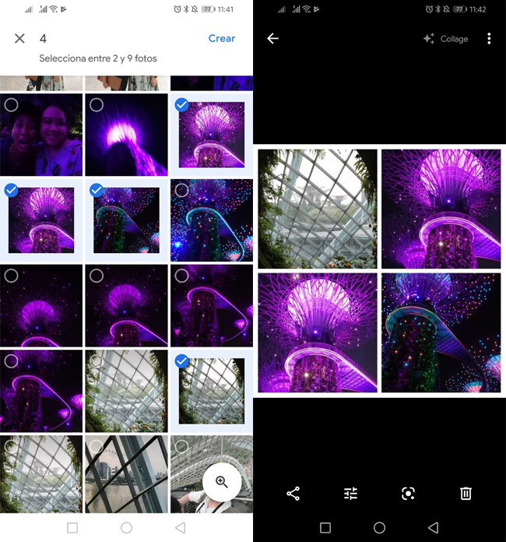Select the dim purple supertree photo below checked one
This screenshot has width=506, height=542.
41,305
